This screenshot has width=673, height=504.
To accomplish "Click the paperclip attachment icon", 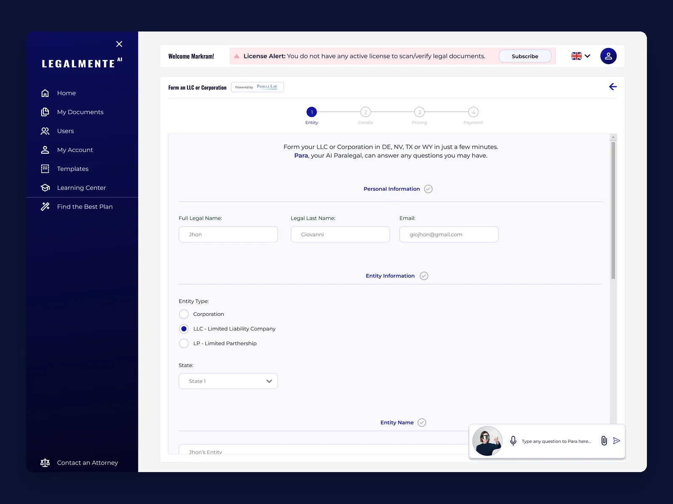I will point(604,441).
